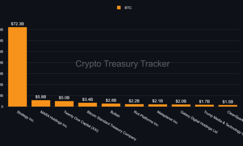
Task: Select the MARA Holdings Inc. bar
Action: (x=41, y=103)
